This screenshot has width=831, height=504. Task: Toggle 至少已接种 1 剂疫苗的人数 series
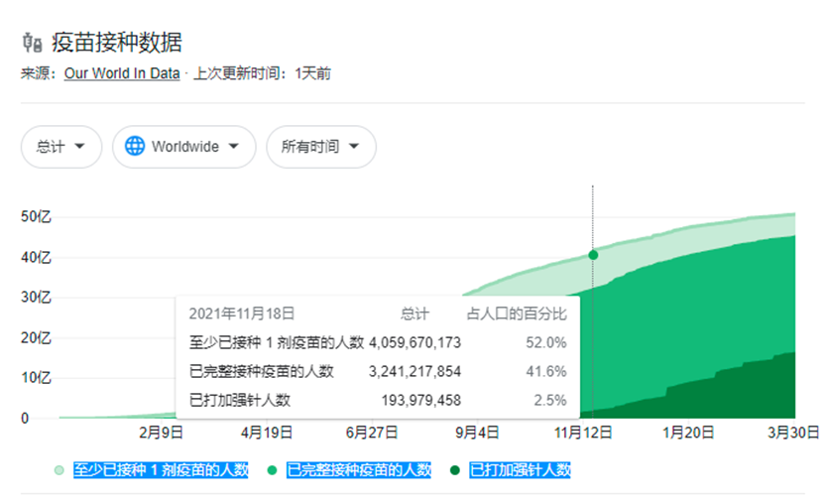(x=160, y=470)
